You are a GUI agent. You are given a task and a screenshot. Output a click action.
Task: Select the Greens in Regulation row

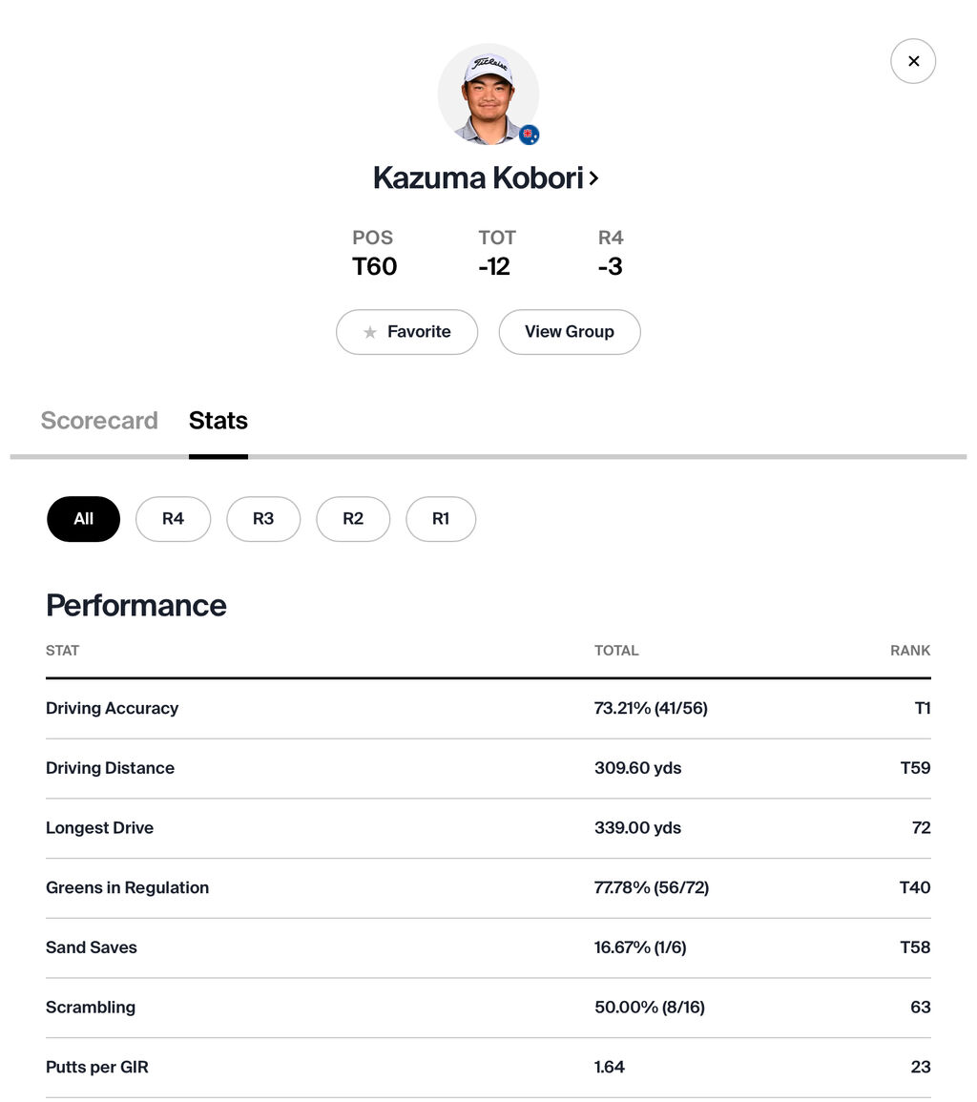[x=488, y=887]
